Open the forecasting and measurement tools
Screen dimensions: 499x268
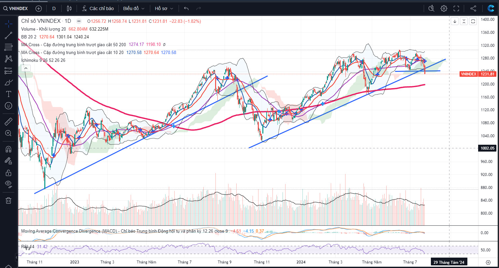[8, 71]
